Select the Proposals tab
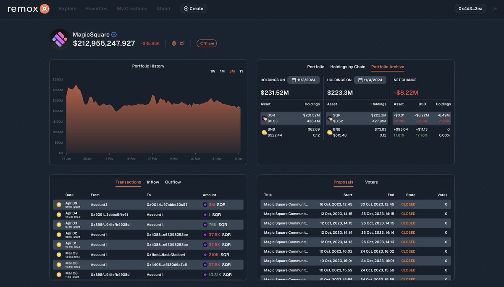This screenshot has height=287, width=504. [343, 182]
